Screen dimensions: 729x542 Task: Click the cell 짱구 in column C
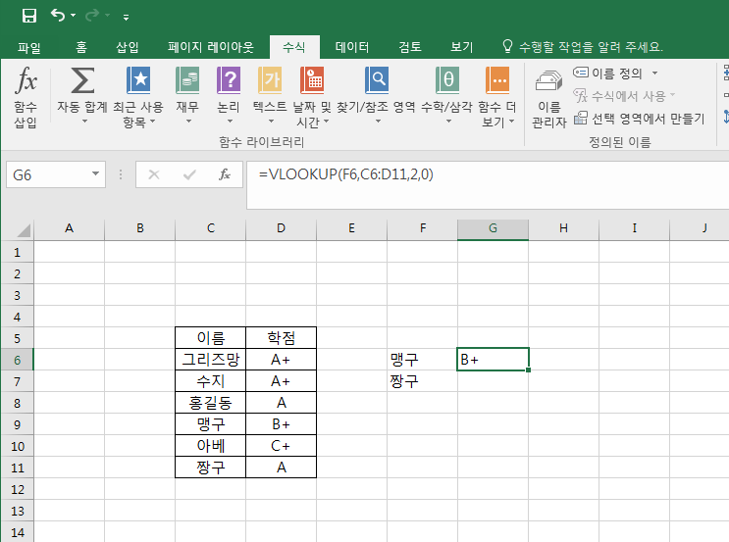click(x=211, y=468)
